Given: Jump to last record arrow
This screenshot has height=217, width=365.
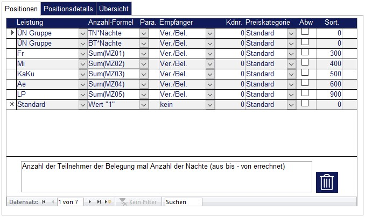Looking at the screenshot, I should coord(99,202).
